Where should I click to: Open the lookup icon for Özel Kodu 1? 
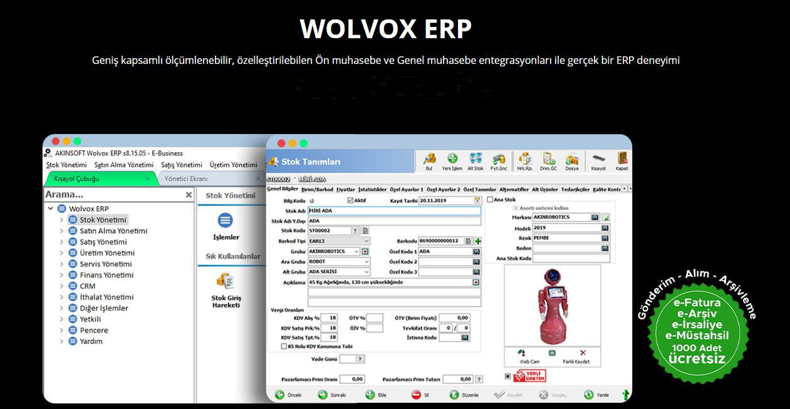click(477, 251)
